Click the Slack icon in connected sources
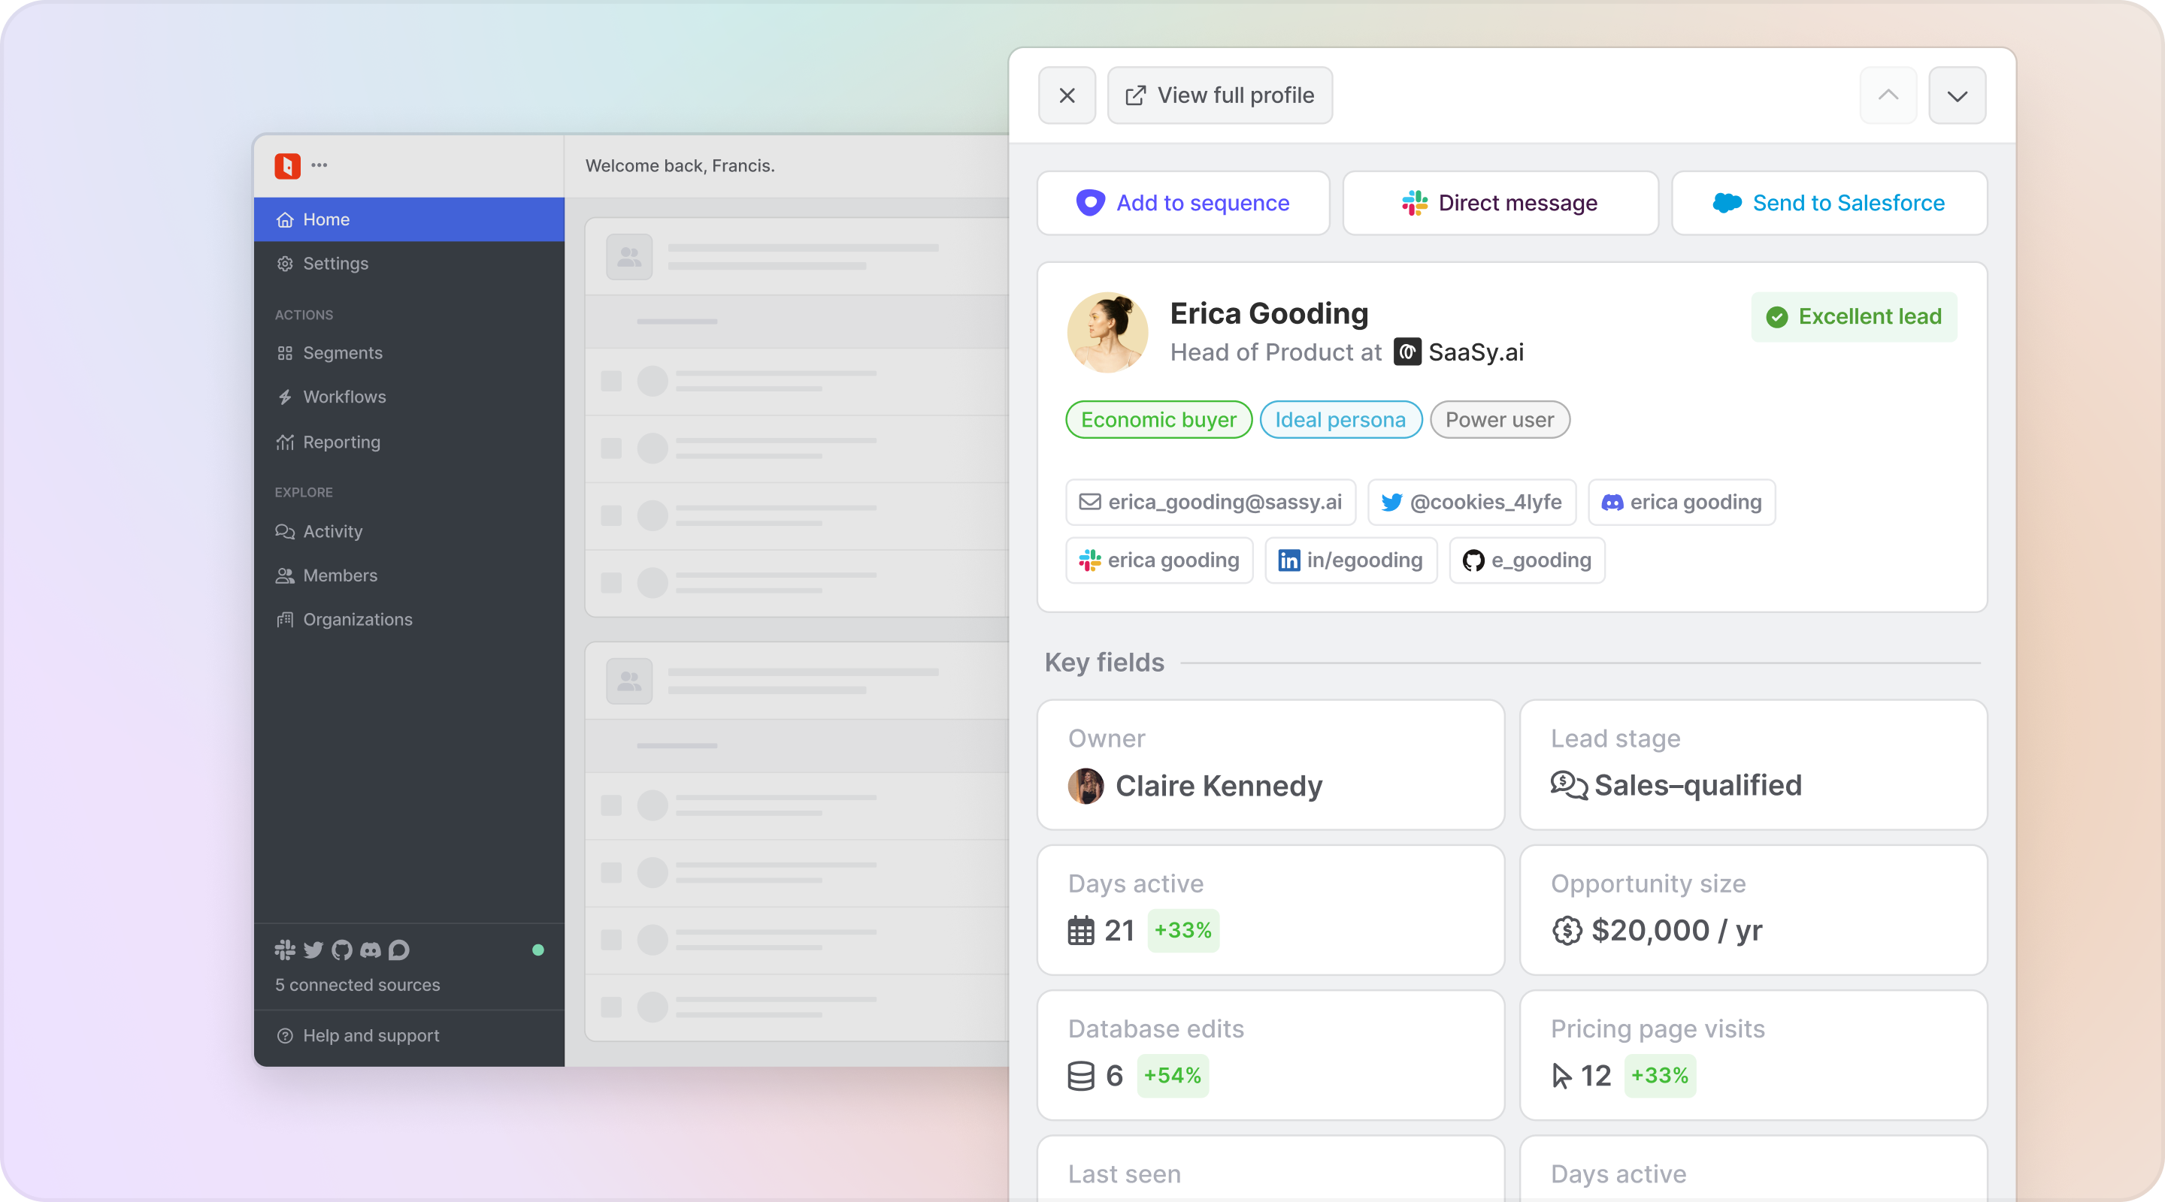The image size is (2165, 1202). point(285,950)
